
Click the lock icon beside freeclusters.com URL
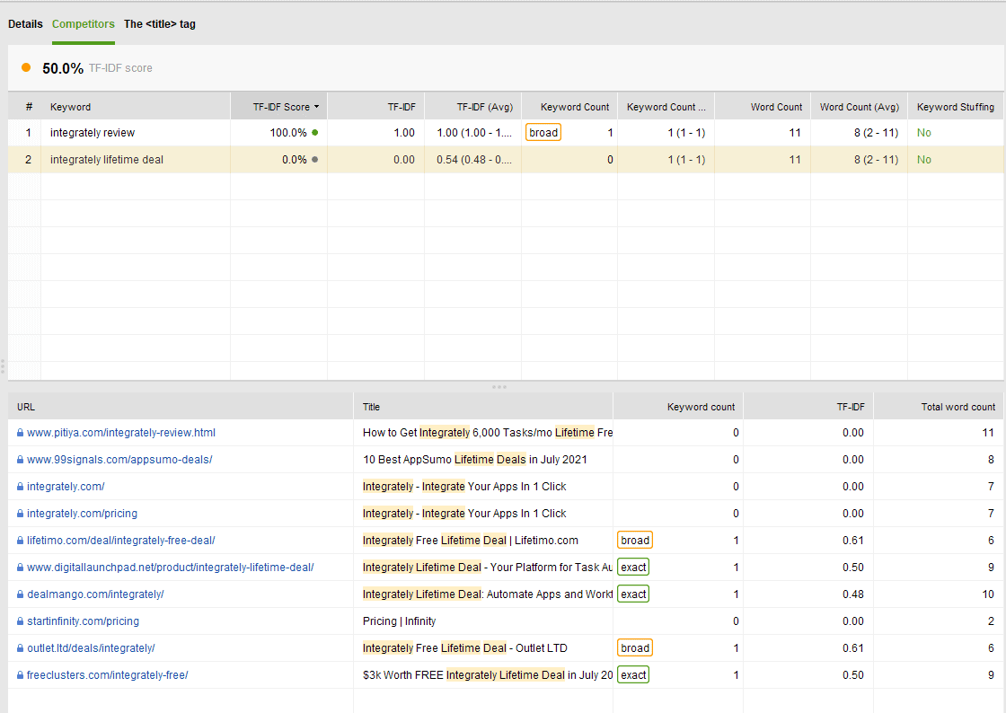pyautogui.click(x=21, y=675)
